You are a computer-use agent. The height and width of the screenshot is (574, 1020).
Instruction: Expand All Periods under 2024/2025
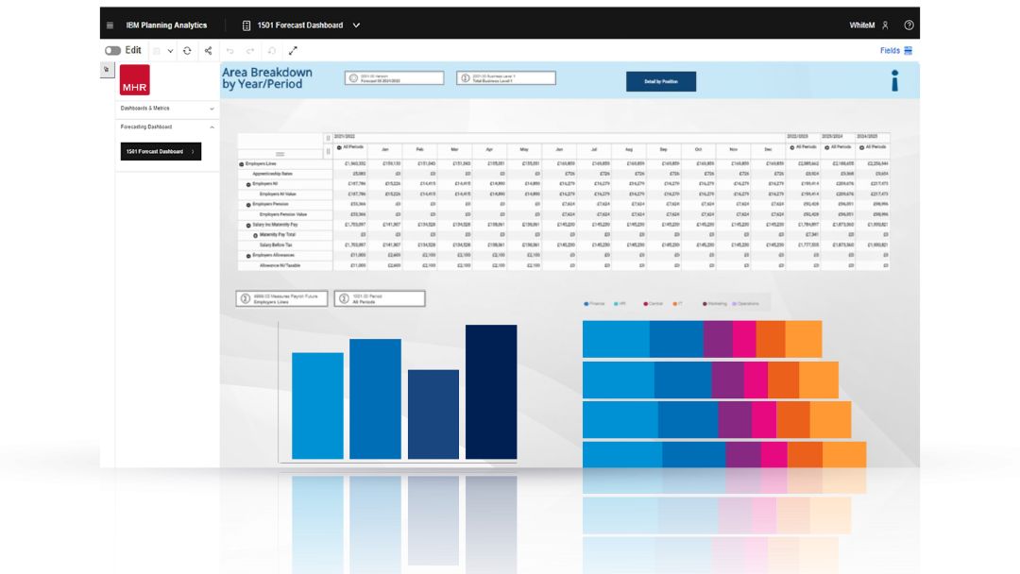862,147
